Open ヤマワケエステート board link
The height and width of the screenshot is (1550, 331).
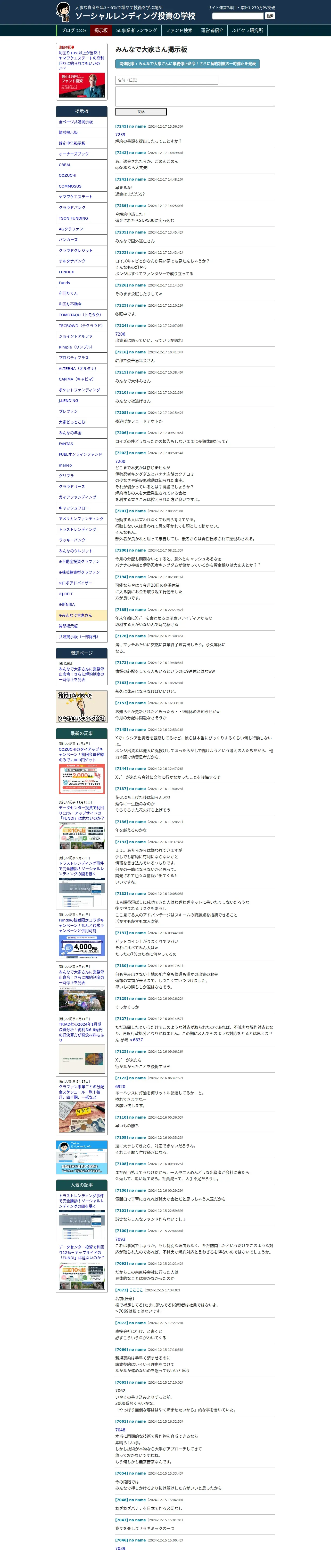coord(82,197)
